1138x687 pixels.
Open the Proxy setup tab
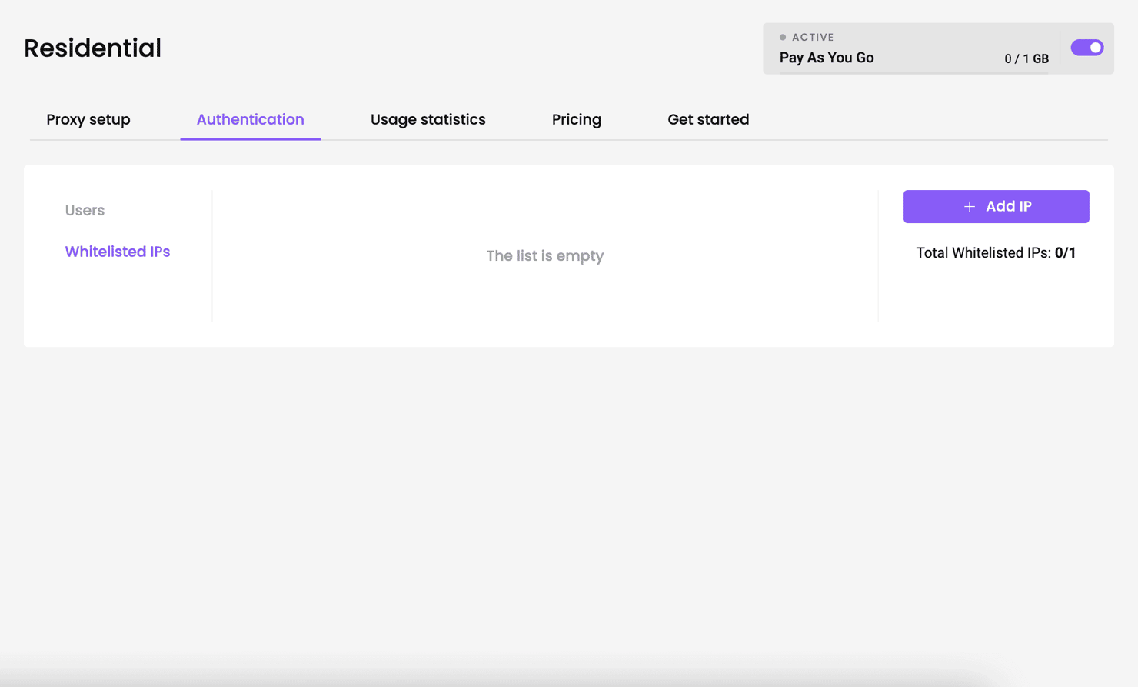[88, 119]
